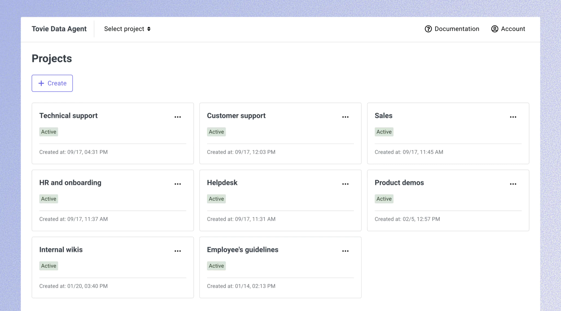Open three-dot menu on Helpdesk card
561x311 pixels.
(345, 184)
